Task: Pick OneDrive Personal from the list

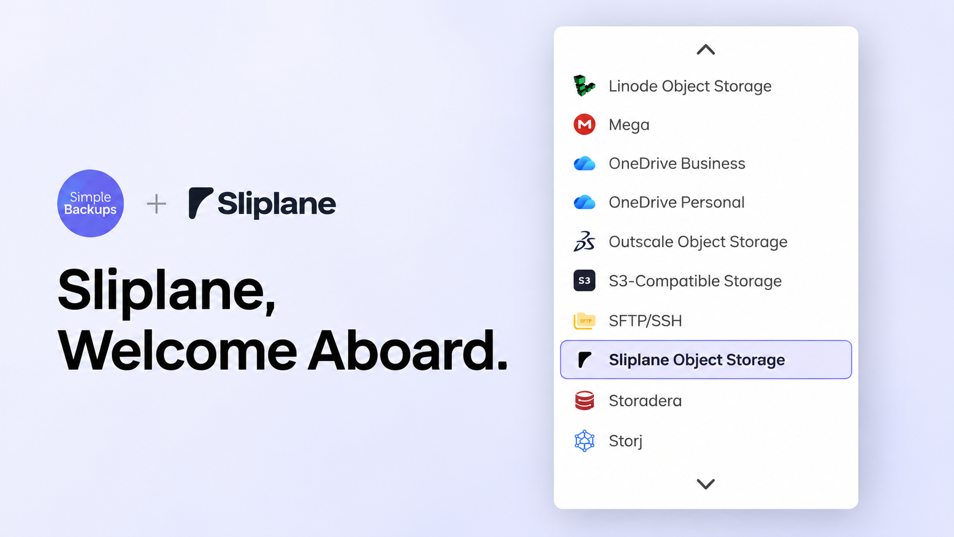Action: 706,202
